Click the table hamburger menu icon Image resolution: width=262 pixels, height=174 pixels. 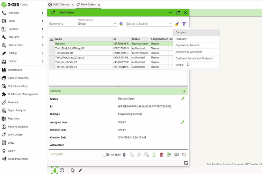pos(52,39)
